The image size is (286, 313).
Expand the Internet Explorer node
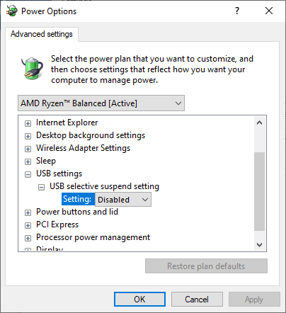[x=28, y=123]
